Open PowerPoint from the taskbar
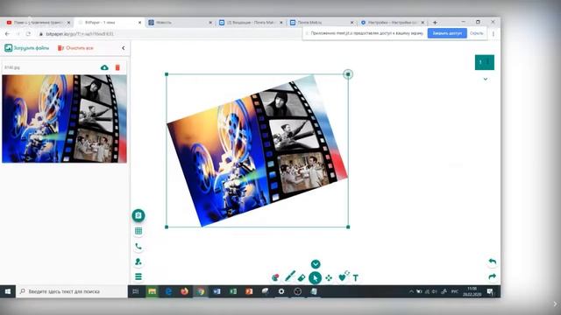 point(249,291)
